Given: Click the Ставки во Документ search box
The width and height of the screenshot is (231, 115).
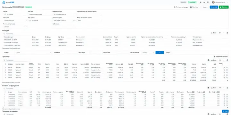Looking at the screenshot, I should 16,88.
